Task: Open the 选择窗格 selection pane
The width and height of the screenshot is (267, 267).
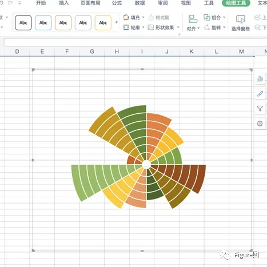Action: (x=241, y=23)
